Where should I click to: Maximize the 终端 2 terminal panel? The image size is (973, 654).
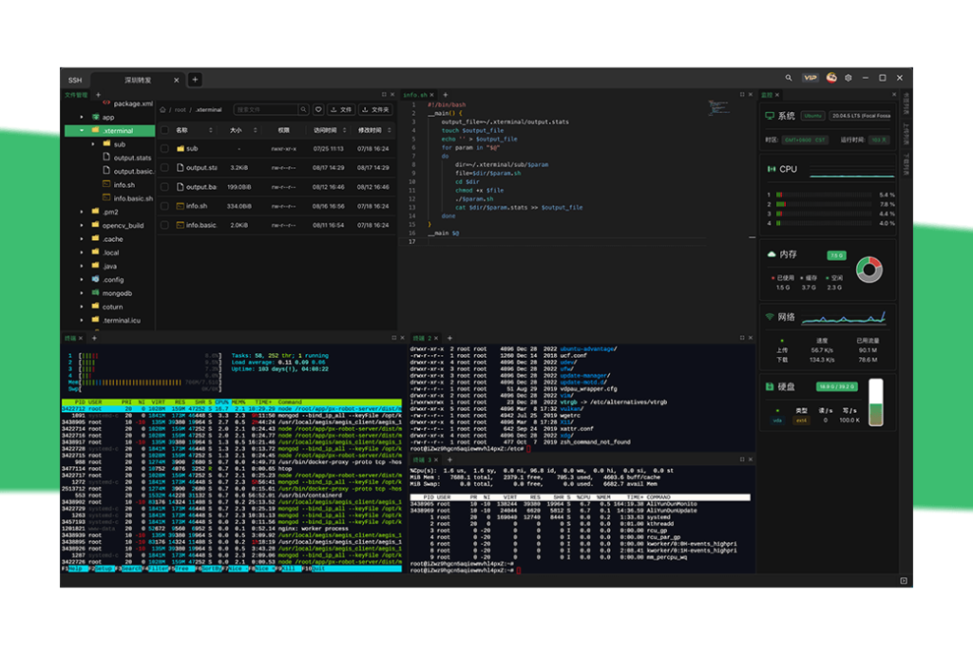(x=742, y=337)
